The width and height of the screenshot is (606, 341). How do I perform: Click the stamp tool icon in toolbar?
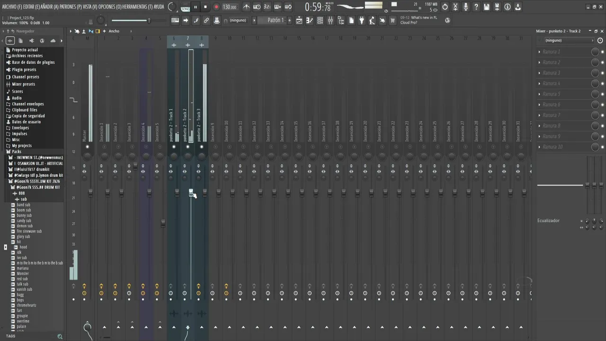tap(217, 20)
